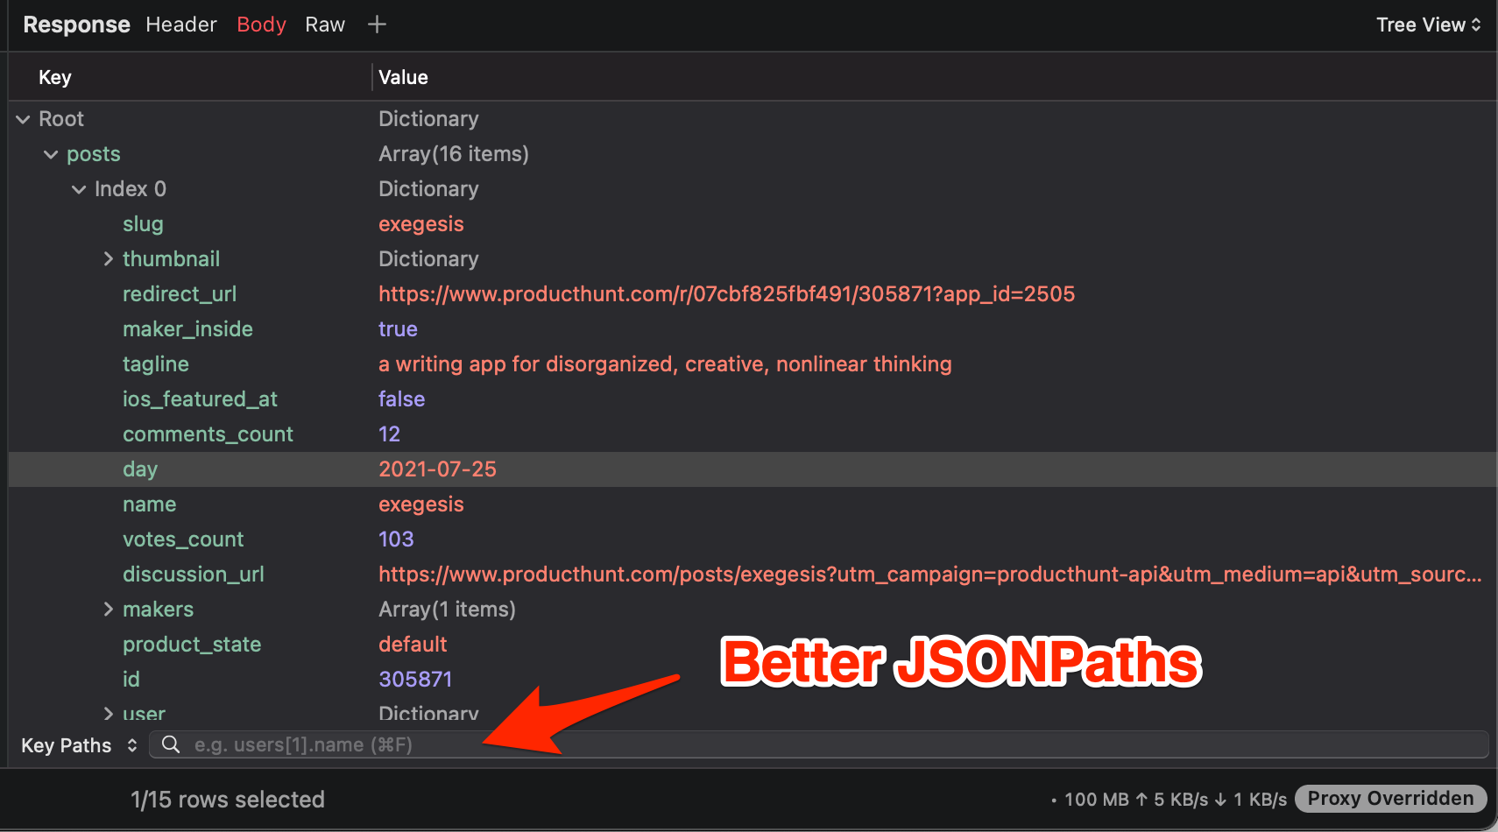Viewport: 1498px width, 832px height.
Task: Select the day row showing 2021-07-25
Action: click(438, 469)
